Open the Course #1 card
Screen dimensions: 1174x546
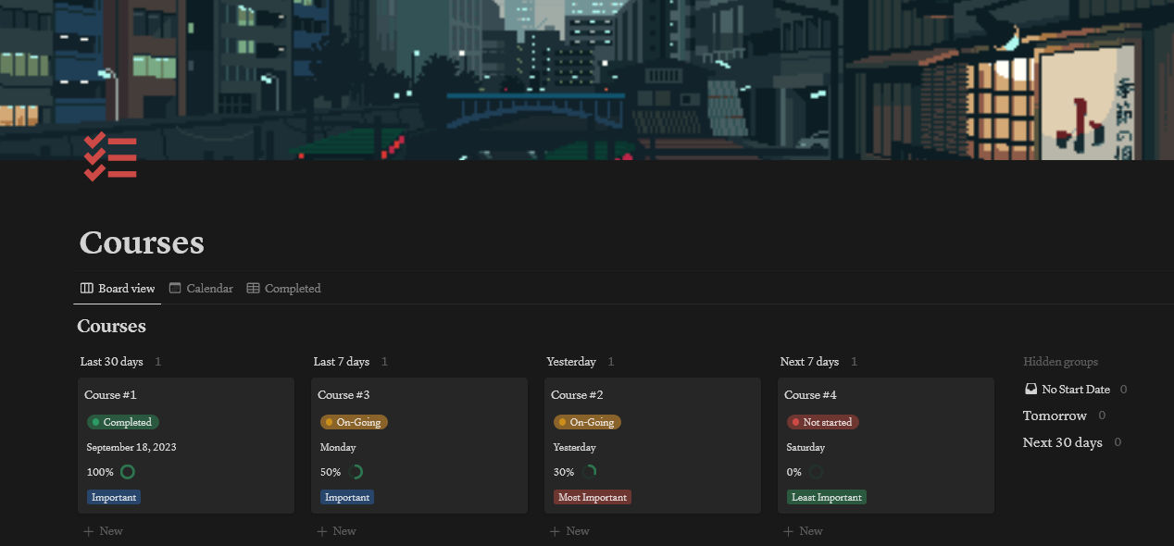tap(186, 445)
